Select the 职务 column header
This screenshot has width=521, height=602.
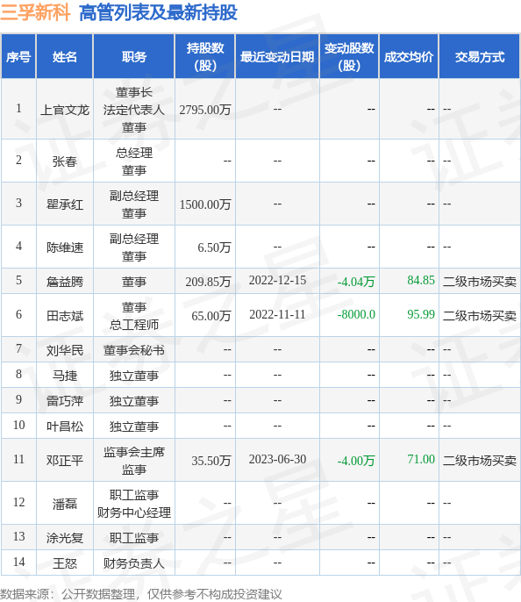tap(134, 57)
